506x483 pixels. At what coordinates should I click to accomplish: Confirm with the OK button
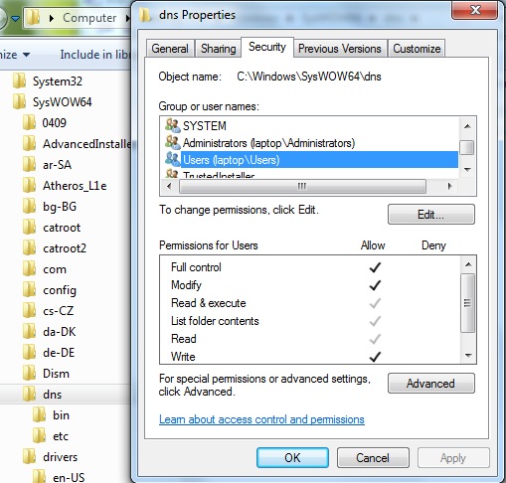(x=292, y=457)
